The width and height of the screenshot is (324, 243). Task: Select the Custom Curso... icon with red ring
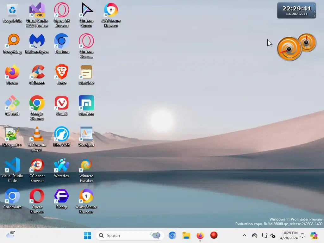(x=86, y=46)
